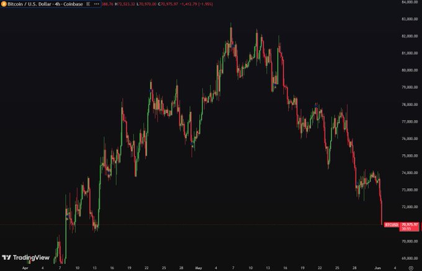
Task: Click 69,000.00 on the price axis
Action: (410, 259)
